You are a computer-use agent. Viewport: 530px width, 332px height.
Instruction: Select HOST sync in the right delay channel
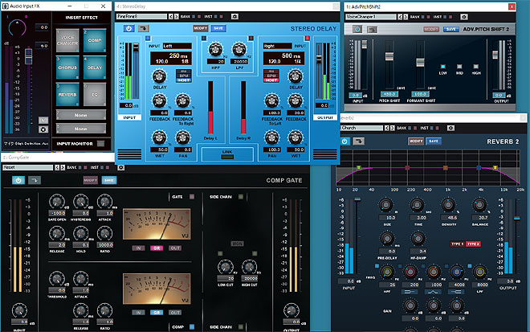271,80
